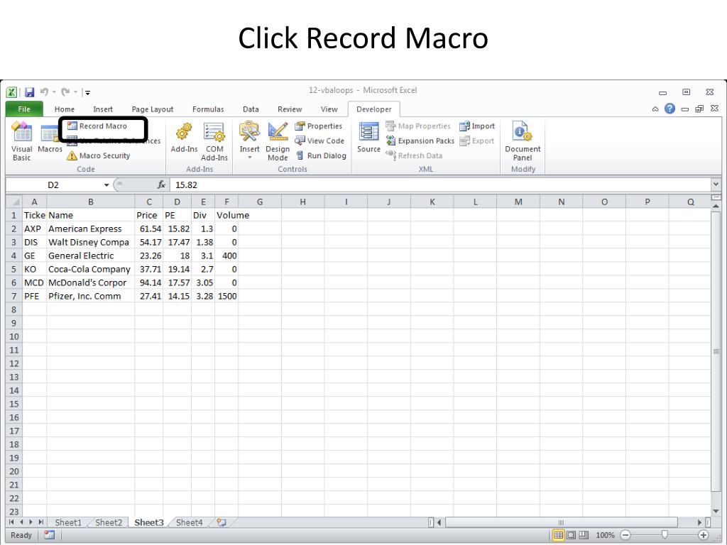727x545 pixels.
Task: Open the Add-Ins manager
Action: click(184, 138)
